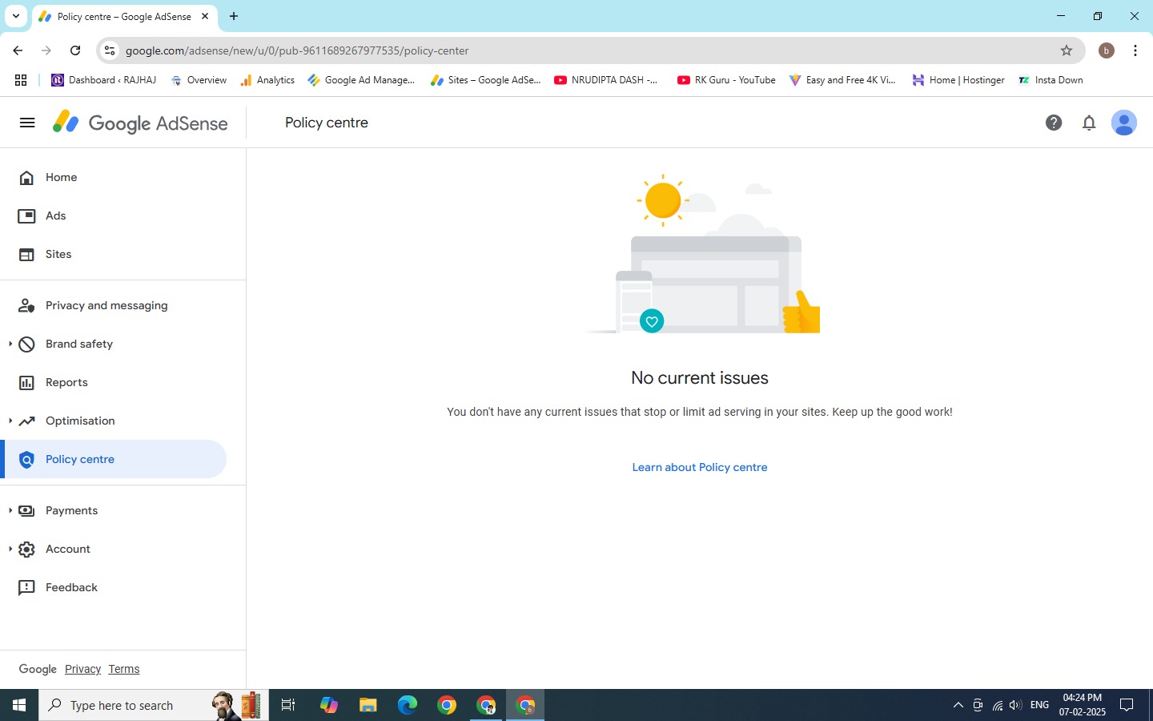
Task: Open the Privacy footer link
Action: click(x=82, y=669)
